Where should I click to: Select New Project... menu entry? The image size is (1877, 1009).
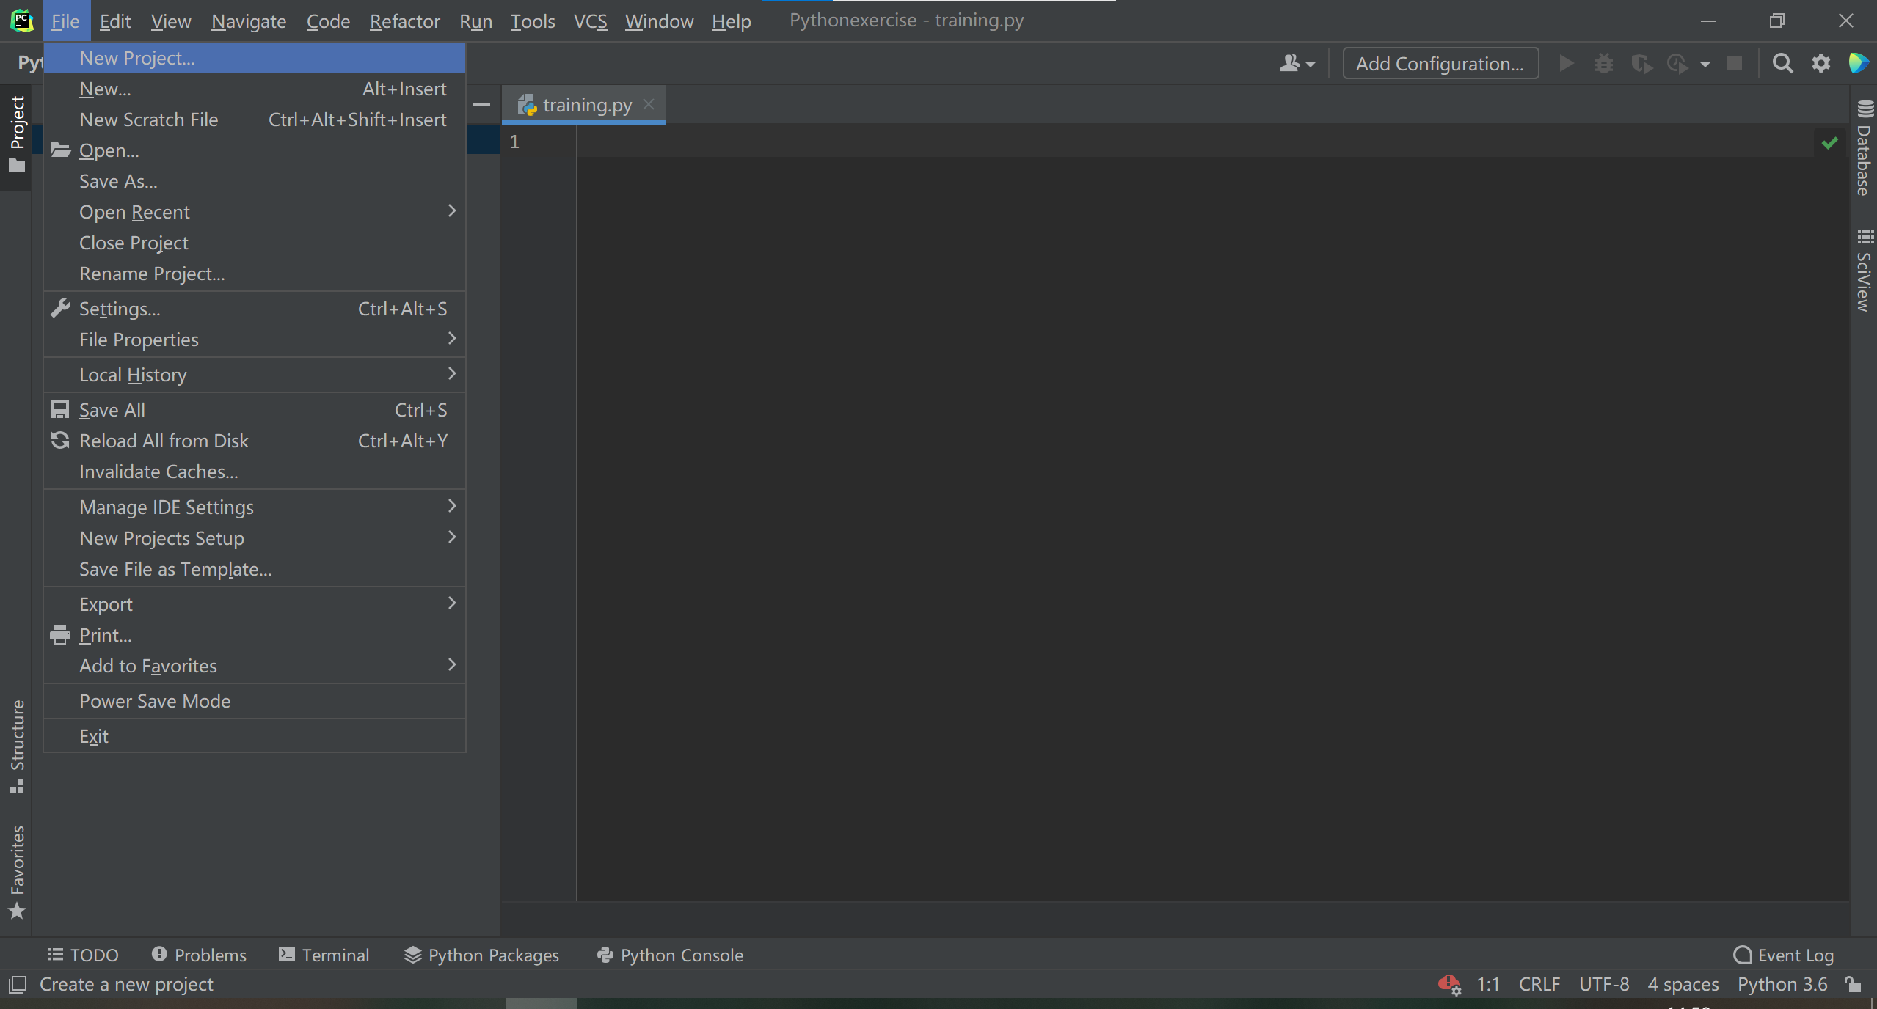[x=137, y=58]
